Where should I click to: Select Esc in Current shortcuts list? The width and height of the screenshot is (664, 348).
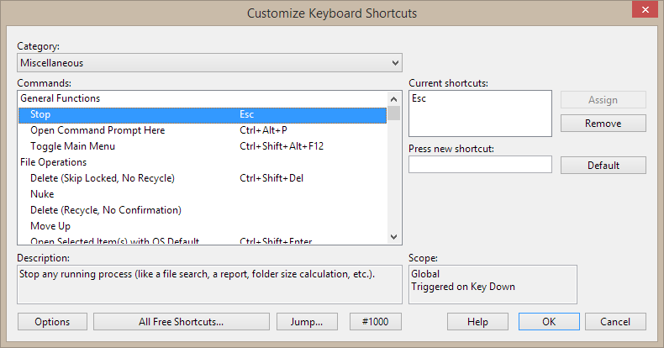tap(418, 98)
